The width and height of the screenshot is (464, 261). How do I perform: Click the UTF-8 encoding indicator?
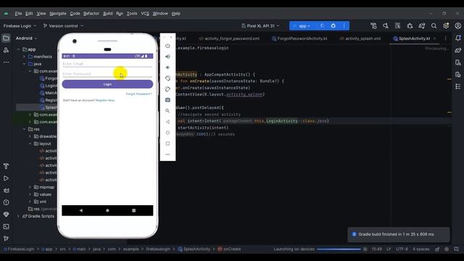pos(402,249)
